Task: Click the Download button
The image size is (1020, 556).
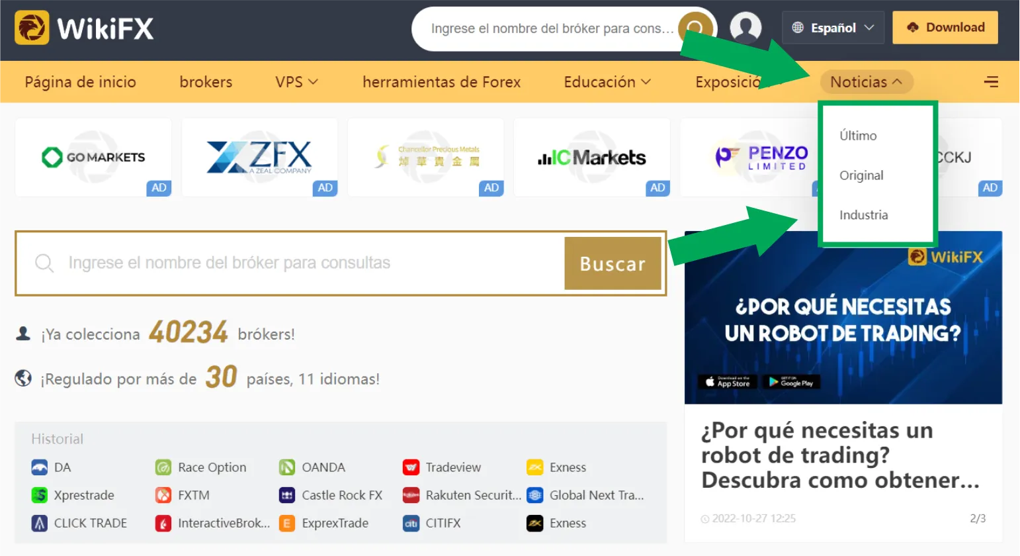Action: pos(945,28)
